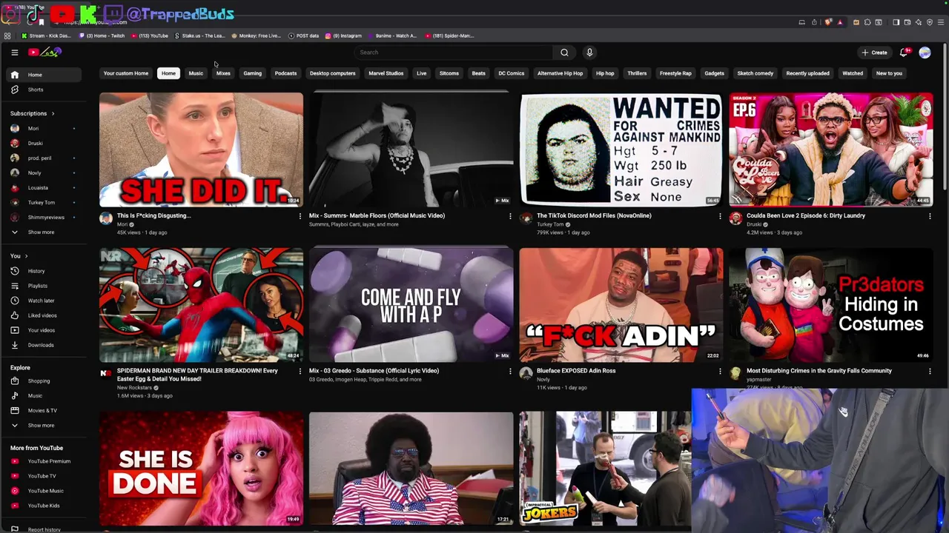Open Shopping under Explore
Image resolution: width=949 pixels, height=533 pixels.
tap(44, 381)
